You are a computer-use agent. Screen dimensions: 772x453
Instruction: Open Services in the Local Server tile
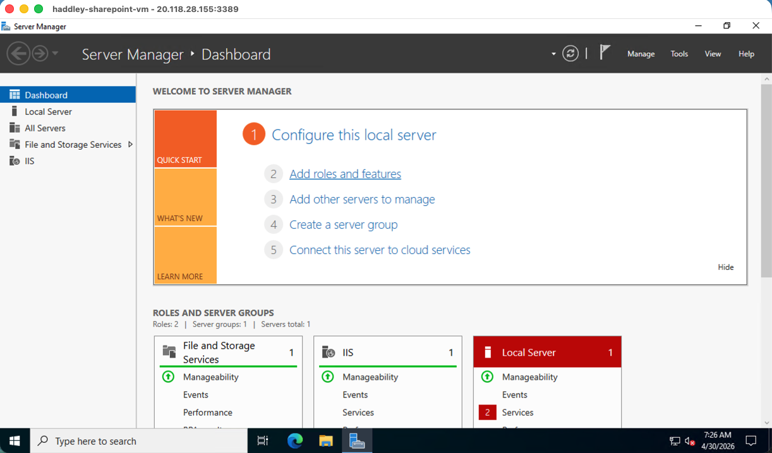pos(518,412)
